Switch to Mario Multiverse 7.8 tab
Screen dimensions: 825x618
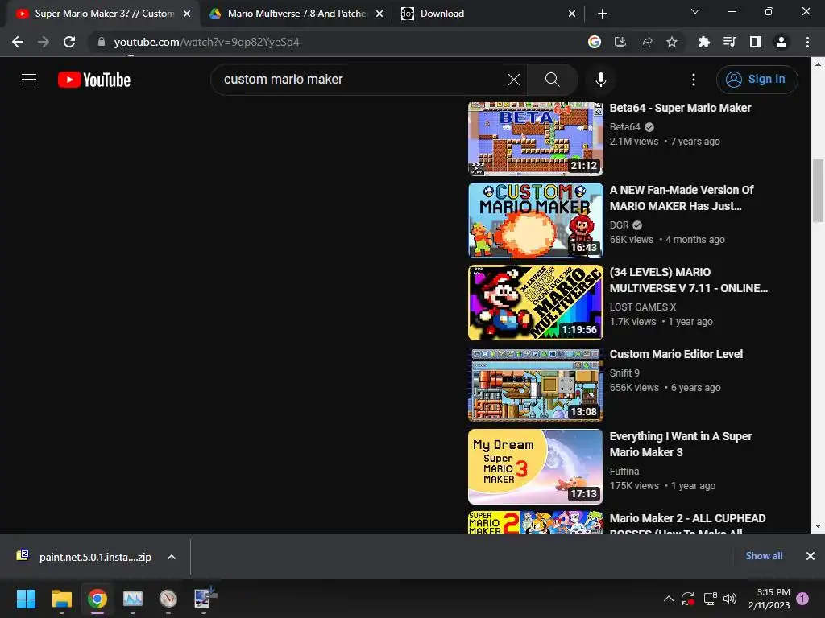297,14
